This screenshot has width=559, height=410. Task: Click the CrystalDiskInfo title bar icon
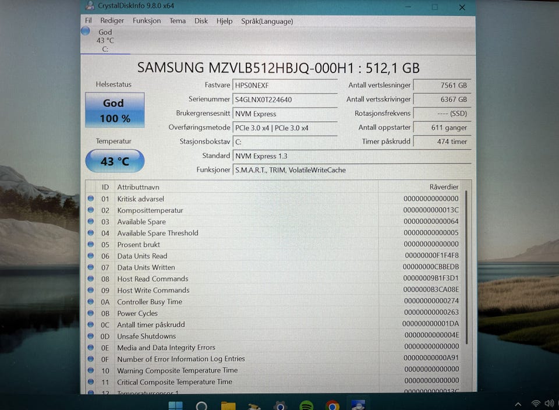90,5
